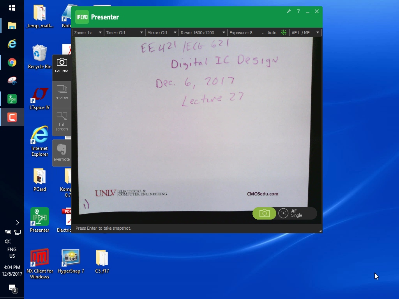The height and width of the screenshot is (299, 399).
Task: Open File Explorer from taskbar
Action: click(x=12, y=26)
